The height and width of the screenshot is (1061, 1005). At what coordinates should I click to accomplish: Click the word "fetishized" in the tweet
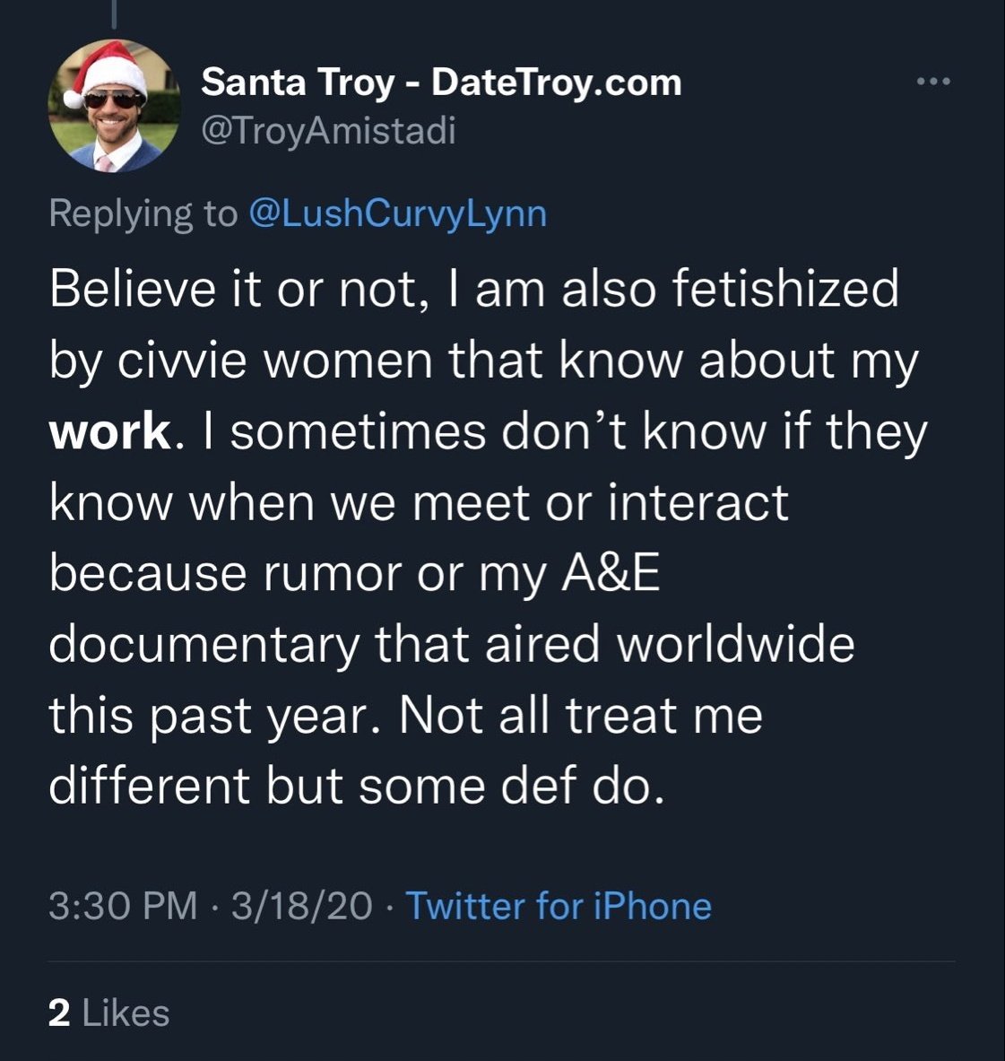tap(785, 288)
